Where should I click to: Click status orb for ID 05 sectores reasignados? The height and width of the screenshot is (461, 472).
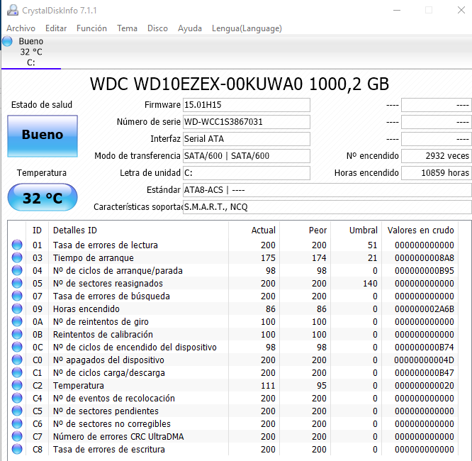pyautogui.click(x=17, y=283)
